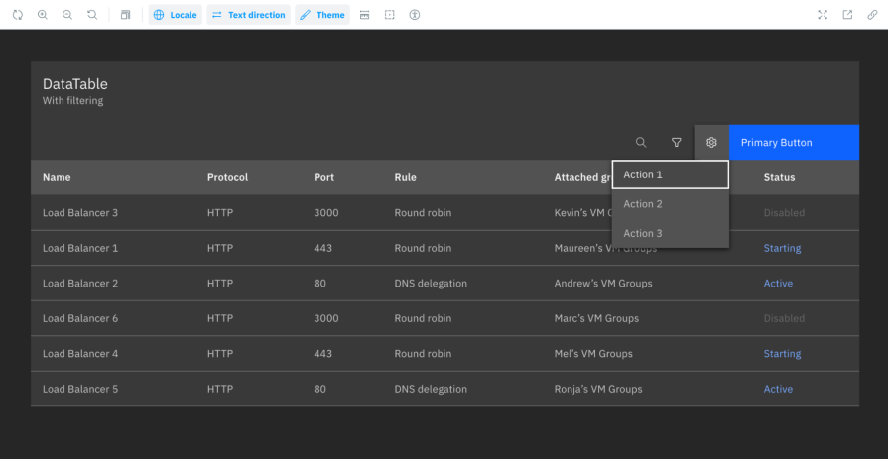Click port 443 in Load Balancer 4 row
Screen dimensions: 888x459
pyautogui.click(x=322, y=354)
